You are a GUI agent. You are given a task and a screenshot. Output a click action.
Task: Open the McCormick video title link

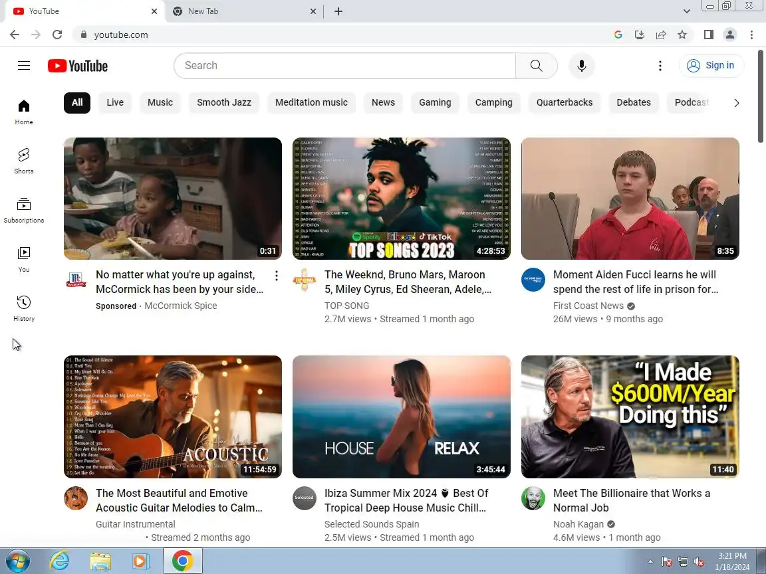click(x=180, y=282)
